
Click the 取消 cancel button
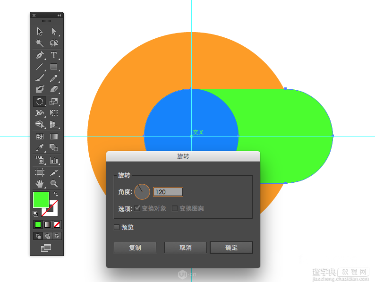186,248
